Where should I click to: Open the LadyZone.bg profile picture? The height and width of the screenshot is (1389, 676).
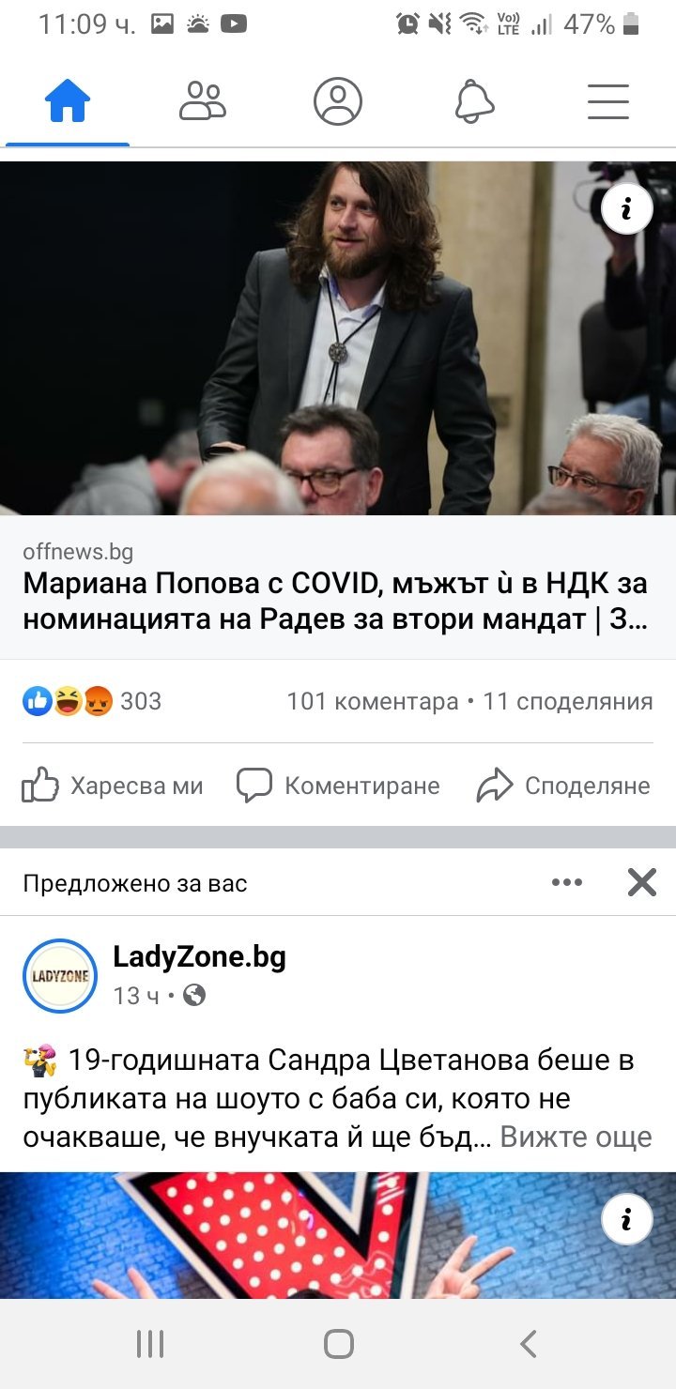60,976
